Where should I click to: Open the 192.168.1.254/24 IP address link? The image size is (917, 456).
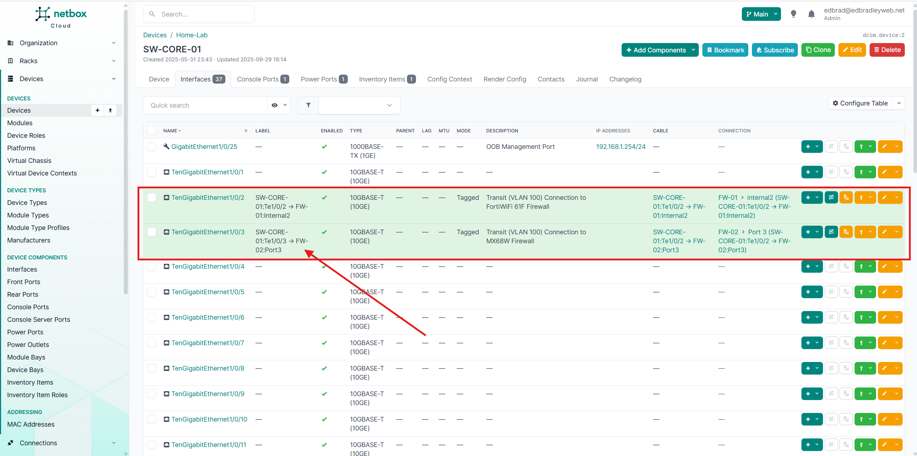621,146
